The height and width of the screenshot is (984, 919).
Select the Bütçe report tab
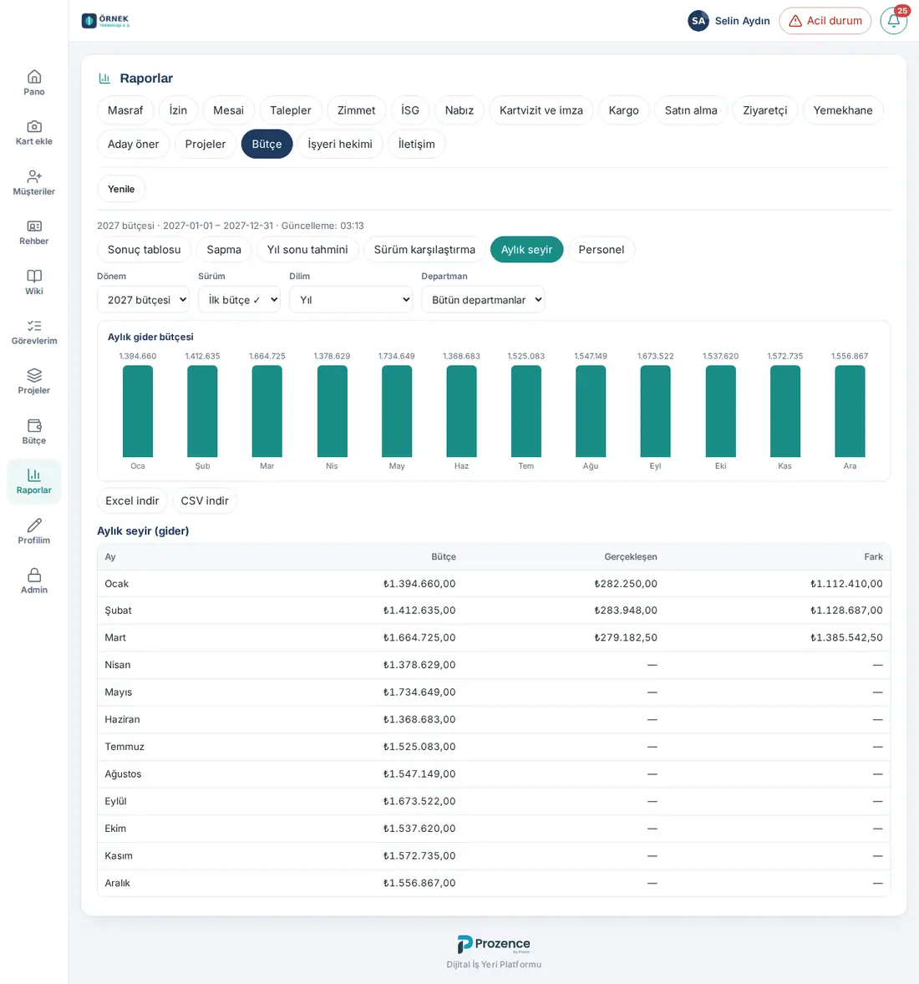267,145
